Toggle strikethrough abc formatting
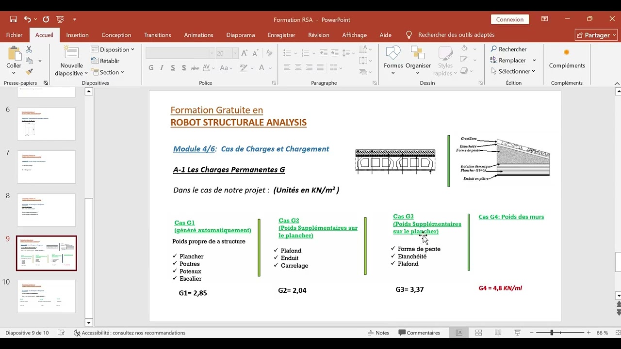This screenshot has width=621, height=349. (x=195, y=68)
